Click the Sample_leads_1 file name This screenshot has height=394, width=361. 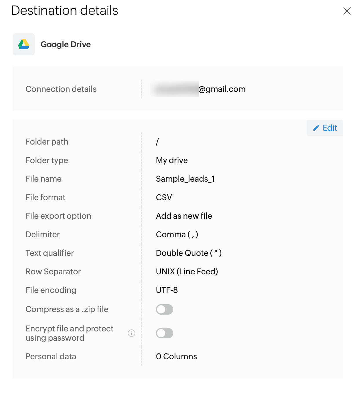click(x=185, y=179)
